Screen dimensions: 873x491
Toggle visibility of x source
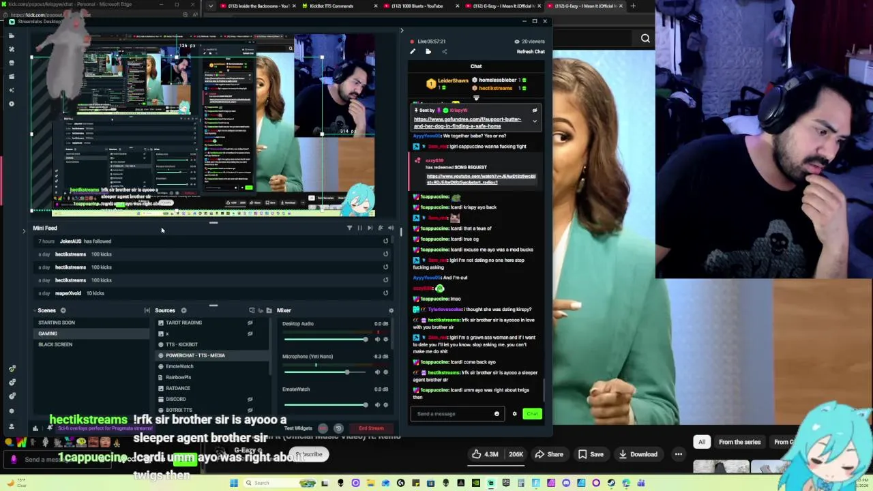[250, 333]
